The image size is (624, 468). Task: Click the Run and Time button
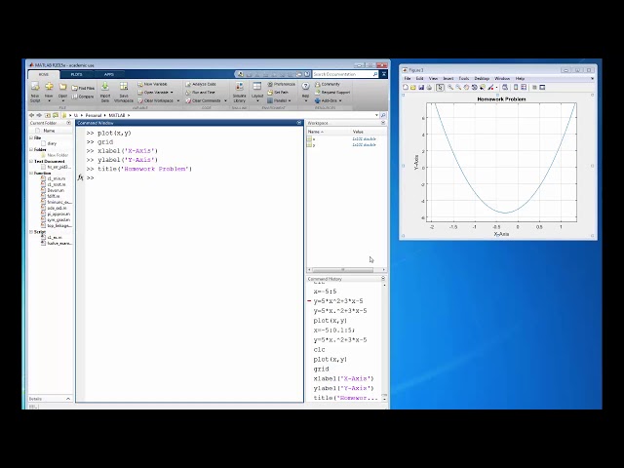click(x=200, y=93)
